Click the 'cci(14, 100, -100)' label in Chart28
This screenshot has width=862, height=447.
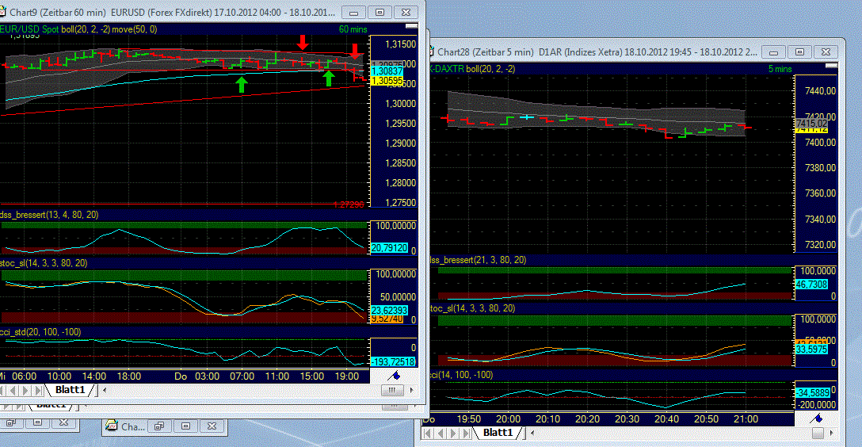tap(460, 375)
